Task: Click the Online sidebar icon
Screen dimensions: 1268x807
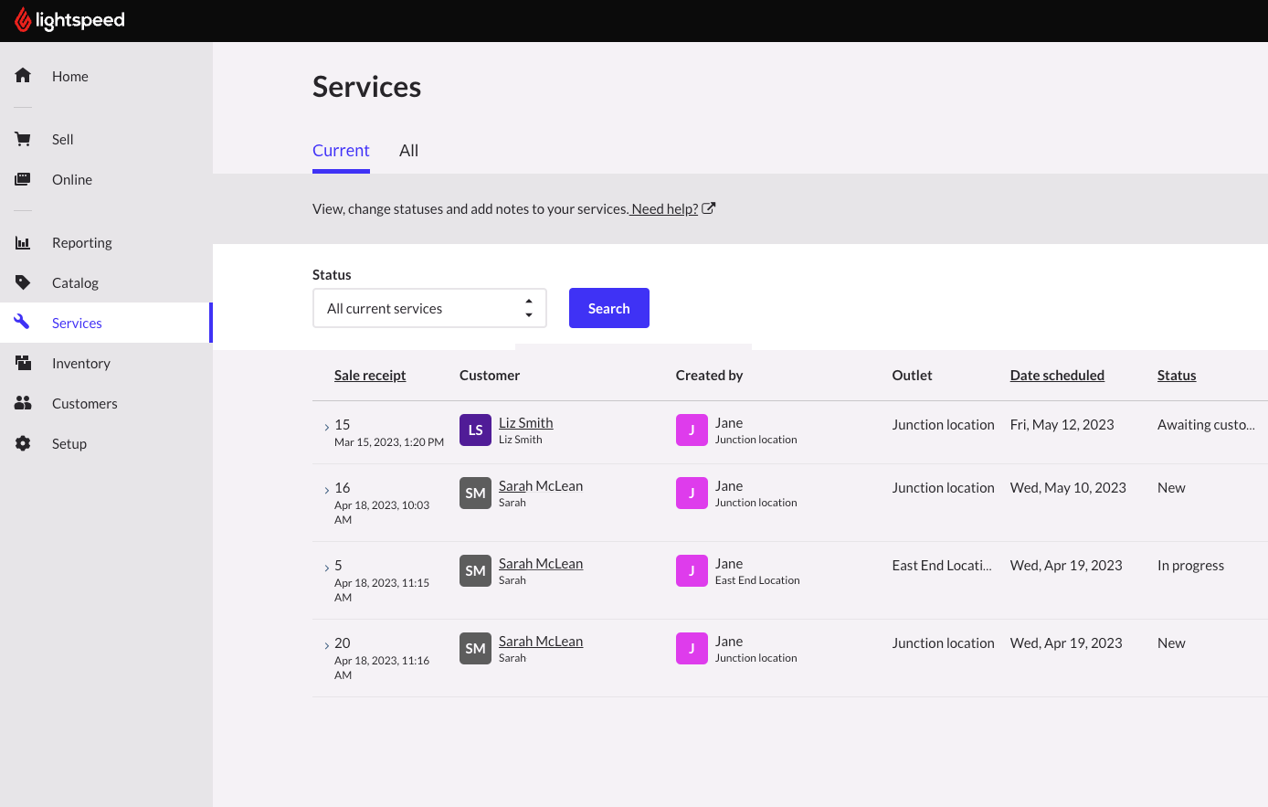Action: (23, 179)
